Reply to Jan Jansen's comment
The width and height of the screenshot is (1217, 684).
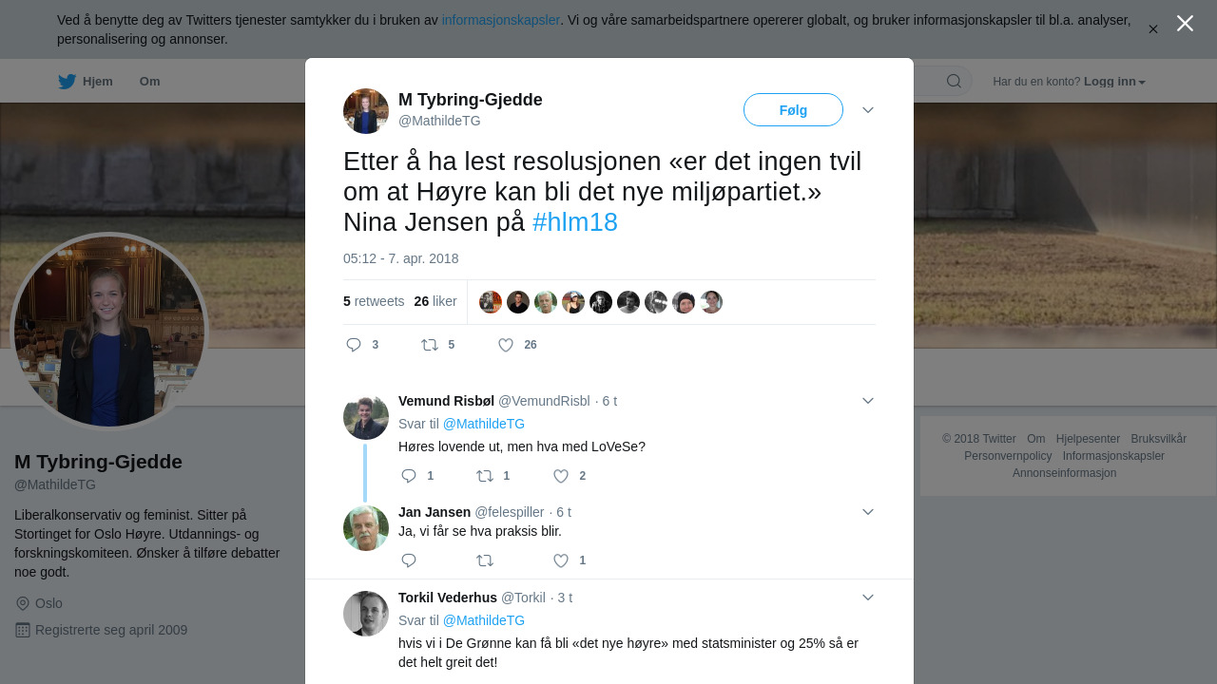[x=409, y=560]
